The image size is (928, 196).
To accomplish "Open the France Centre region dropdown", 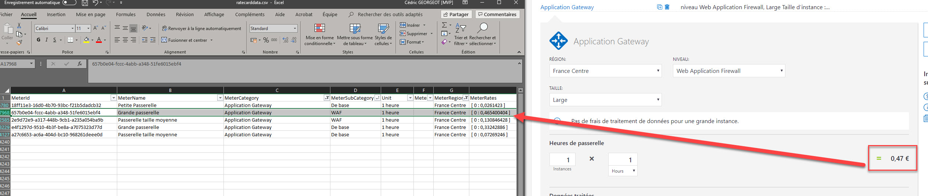I will (x=605, y=71).
